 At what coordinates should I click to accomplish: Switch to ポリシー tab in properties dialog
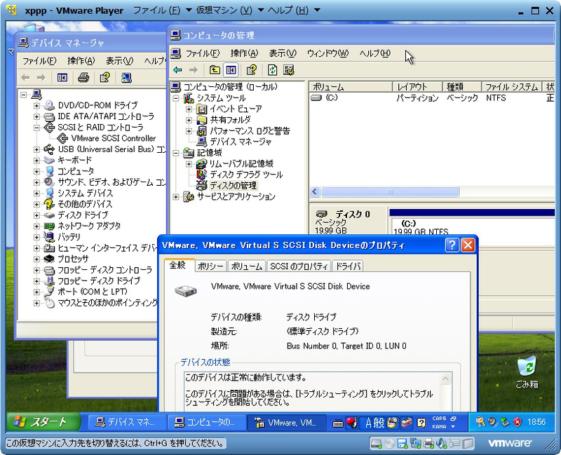210,266
